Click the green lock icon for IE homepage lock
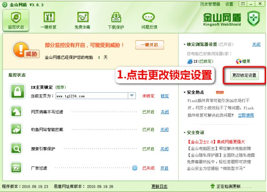The image size is (267, 192). (x=18, y=92)
